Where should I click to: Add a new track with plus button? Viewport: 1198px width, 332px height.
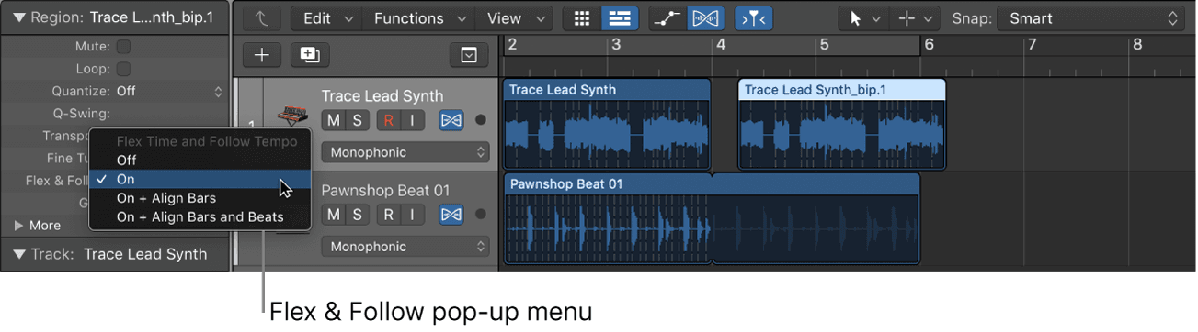tap(262, 56)
